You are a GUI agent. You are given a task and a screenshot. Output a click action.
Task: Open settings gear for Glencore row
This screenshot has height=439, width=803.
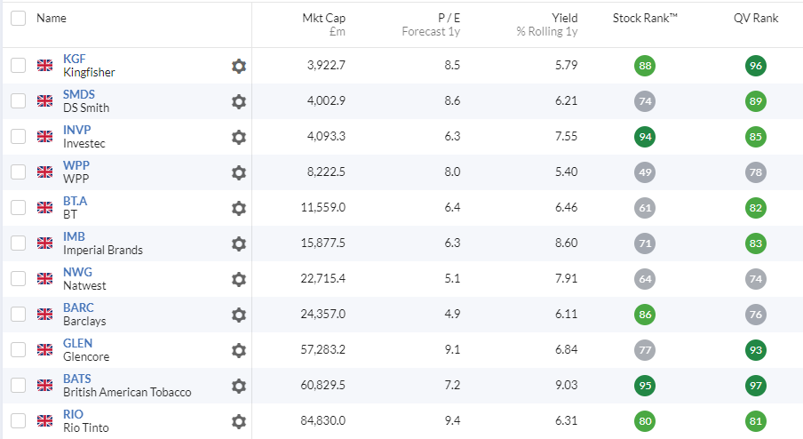click(239, 350)
